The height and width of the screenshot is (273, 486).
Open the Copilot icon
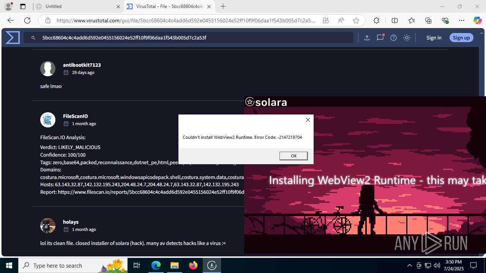click(477, 20)
